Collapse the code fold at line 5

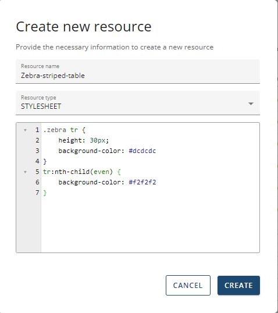pos(25,172)
